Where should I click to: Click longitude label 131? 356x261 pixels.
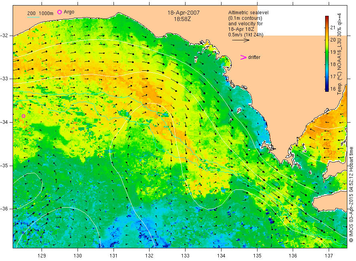pyautogui.click(x=114, y=256)
